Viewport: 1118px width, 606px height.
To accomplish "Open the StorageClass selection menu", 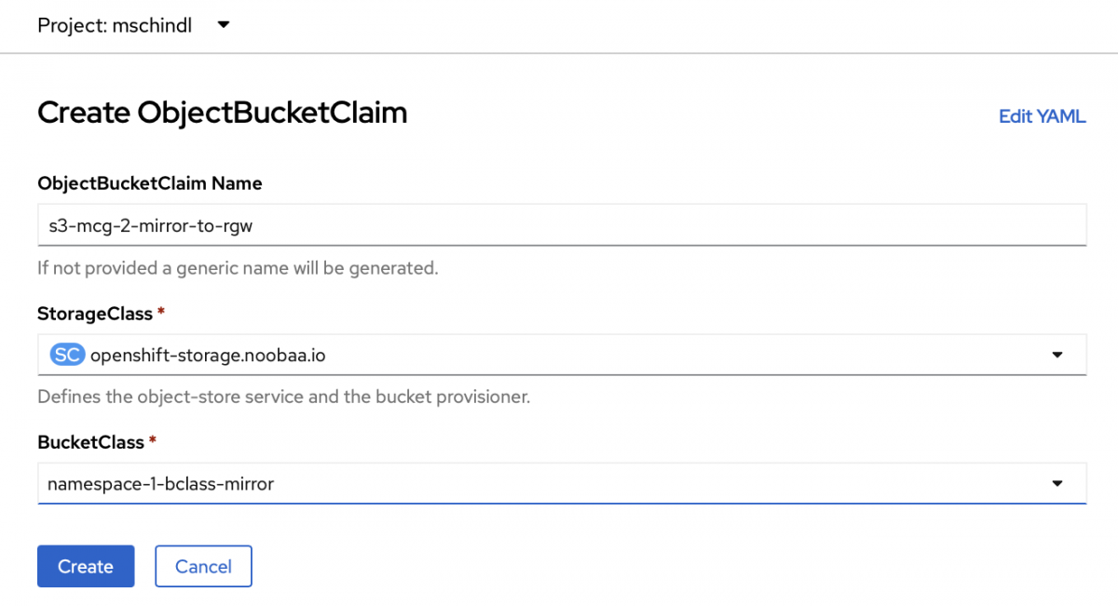I will (559, 355).
